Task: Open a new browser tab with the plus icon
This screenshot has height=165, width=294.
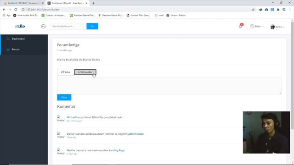Action: pos(93,3)
